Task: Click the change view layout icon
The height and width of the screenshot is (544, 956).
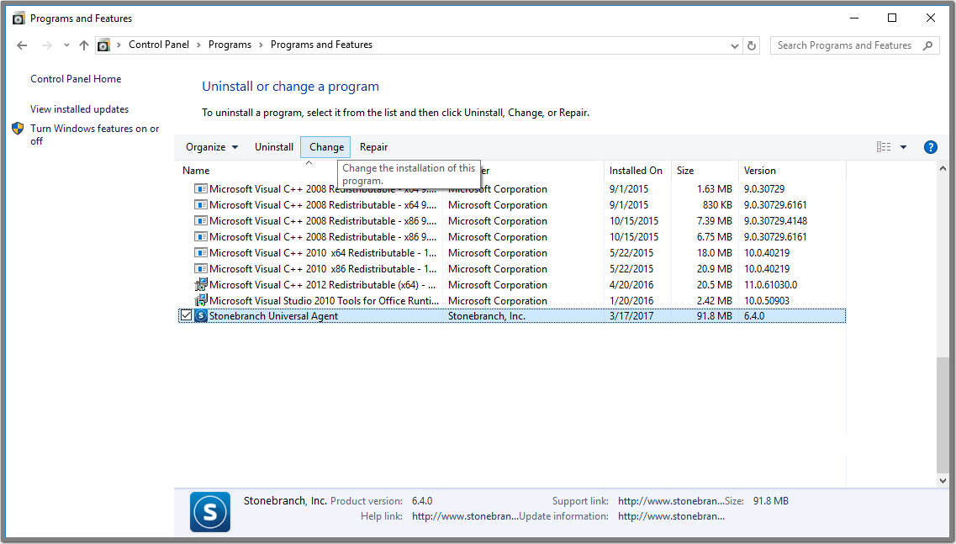Action: click(883, 147)
